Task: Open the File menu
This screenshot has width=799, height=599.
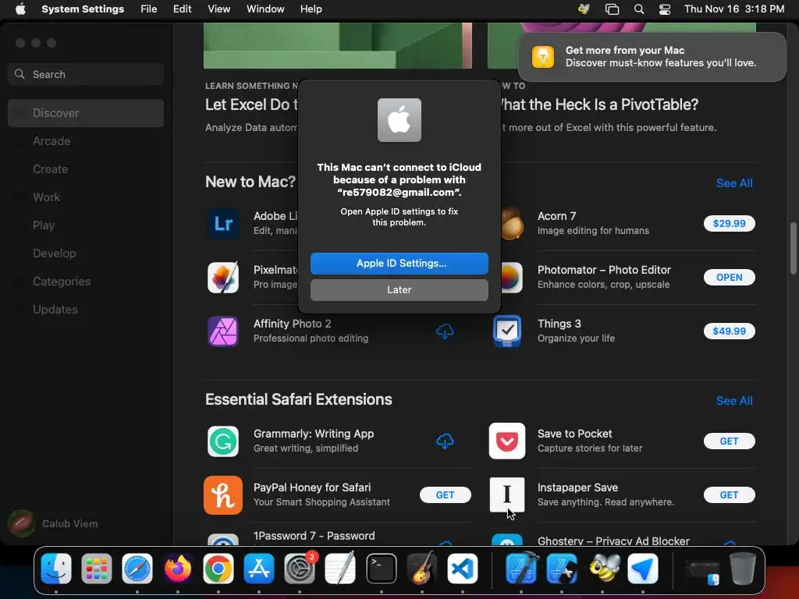Action: tap(149, 9)
